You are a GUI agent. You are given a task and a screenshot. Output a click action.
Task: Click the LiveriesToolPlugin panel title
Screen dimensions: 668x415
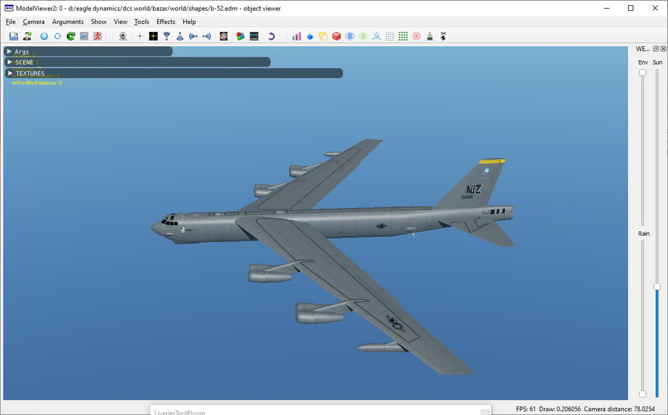point(179,412)
